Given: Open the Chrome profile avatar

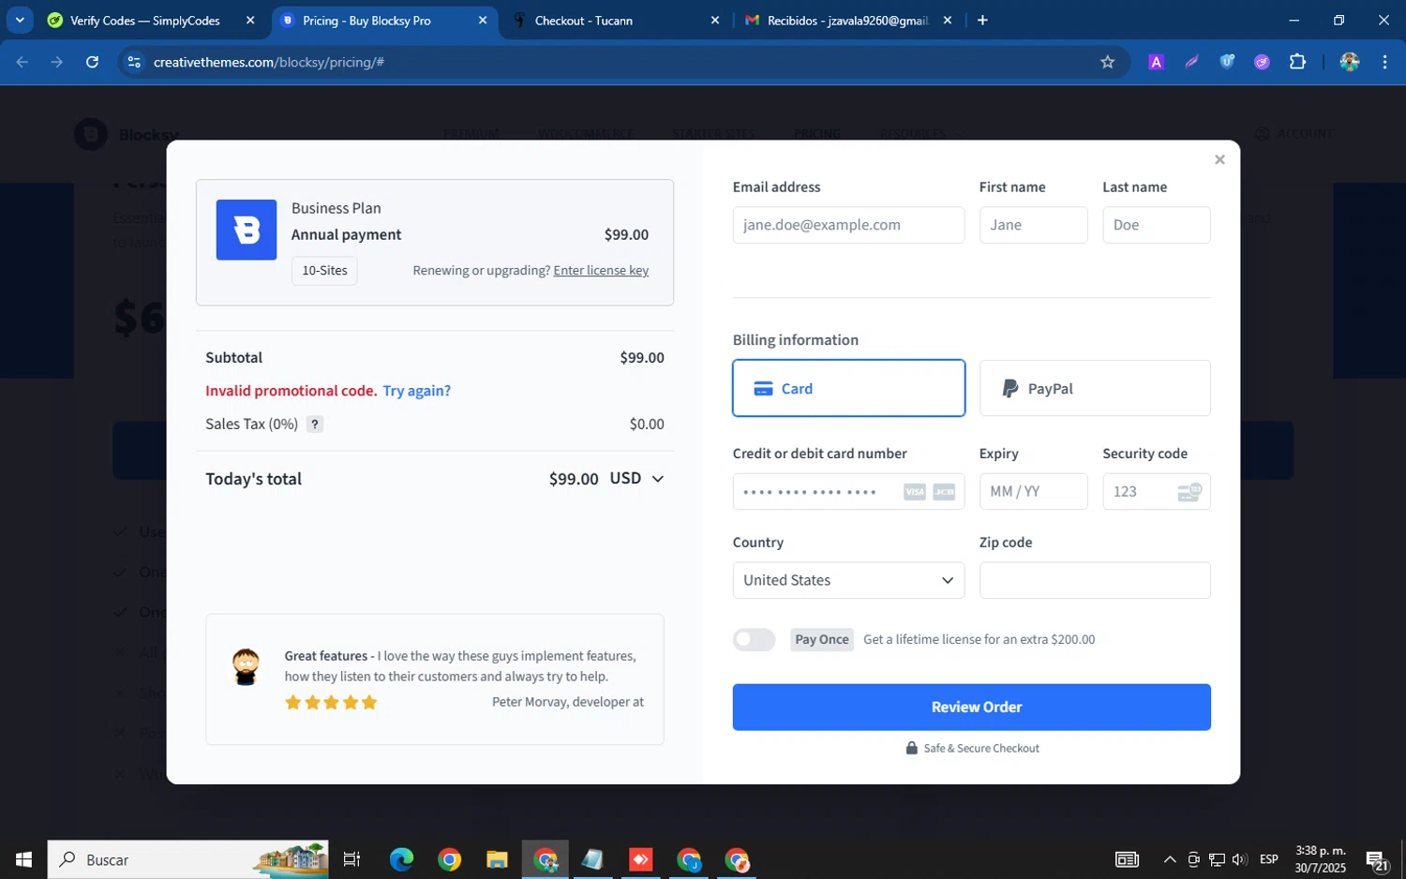Looking at the screenshot, I should (1350, 62).
